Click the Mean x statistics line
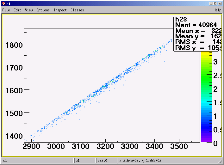This screenshot has height=165, width=224. click(x=198, y=31)
